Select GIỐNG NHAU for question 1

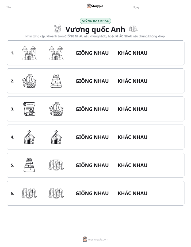click(x=92, y=53)
